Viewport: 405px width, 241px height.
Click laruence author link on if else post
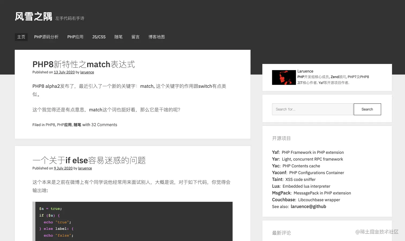[x=85, y=168]
